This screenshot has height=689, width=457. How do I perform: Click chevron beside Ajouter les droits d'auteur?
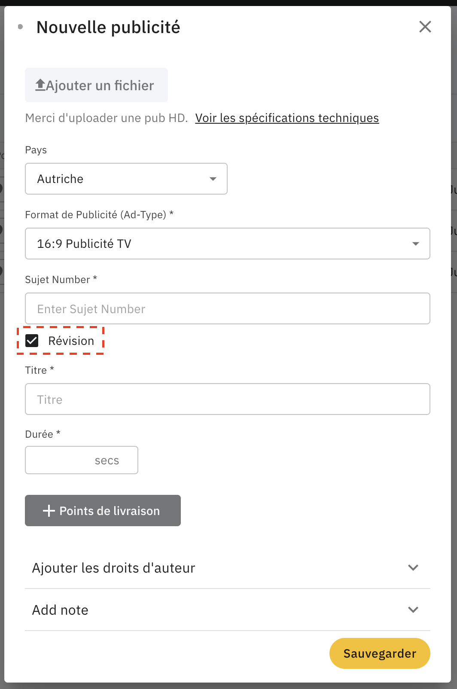point(413,568)
